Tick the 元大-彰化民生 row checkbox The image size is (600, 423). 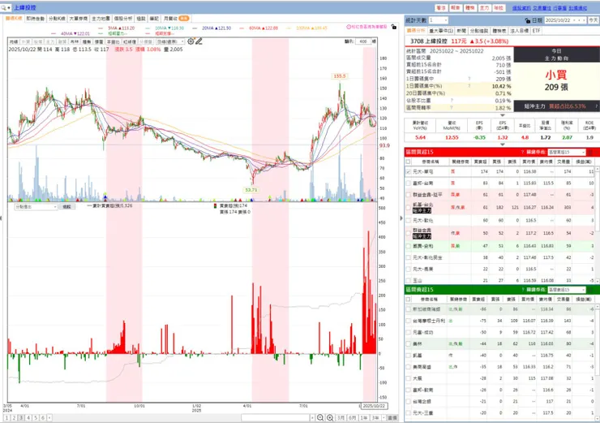[x=408, y=257]
